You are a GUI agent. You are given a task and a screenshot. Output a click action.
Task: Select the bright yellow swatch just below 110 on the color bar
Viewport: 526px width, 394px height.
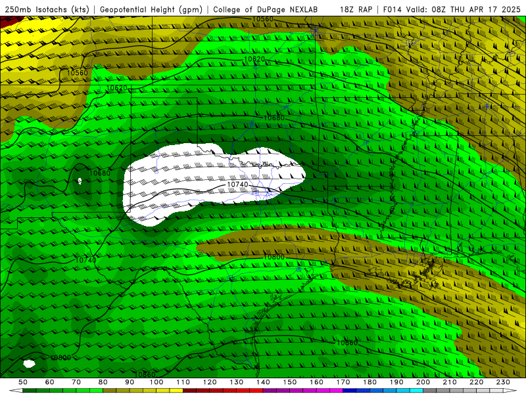[x=176, y=391]
